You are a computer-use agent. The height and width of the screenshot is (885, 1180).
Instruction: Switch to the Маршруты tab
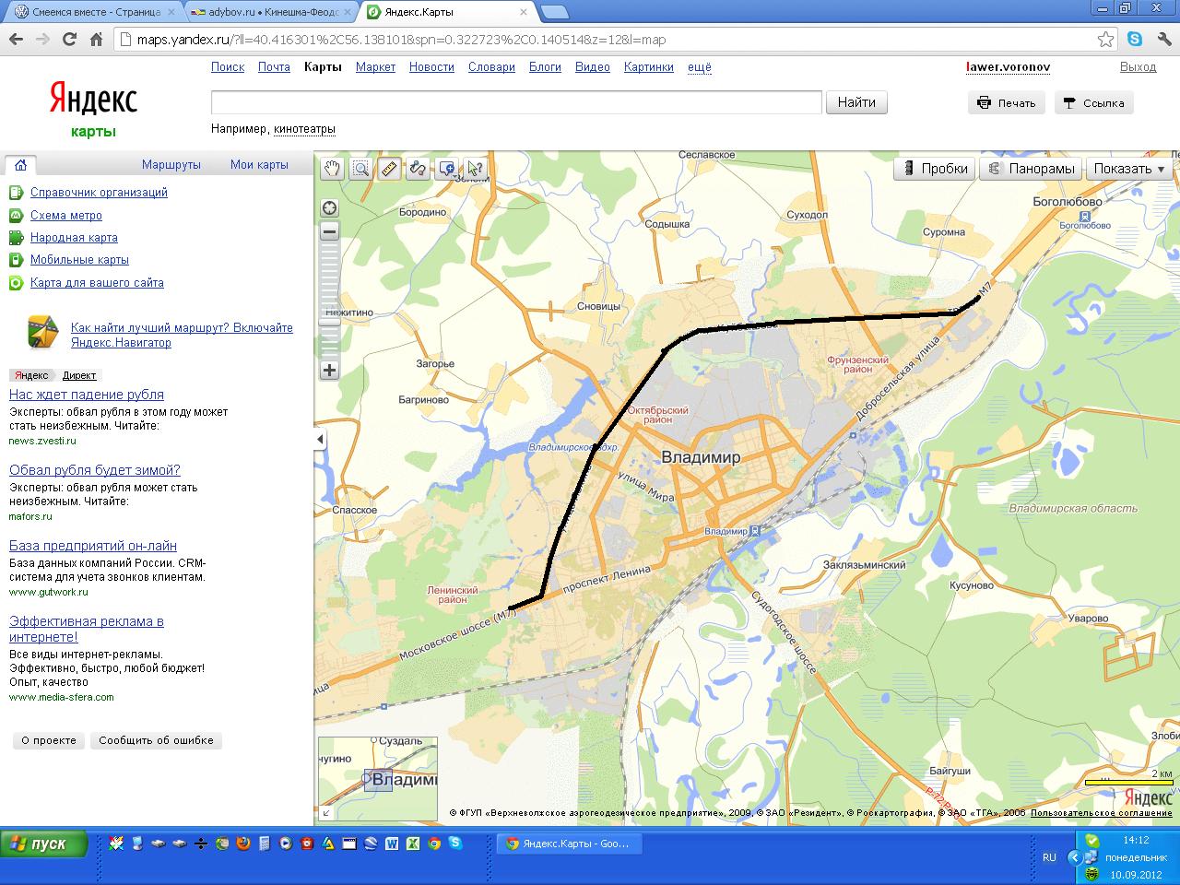coord(171,165)
